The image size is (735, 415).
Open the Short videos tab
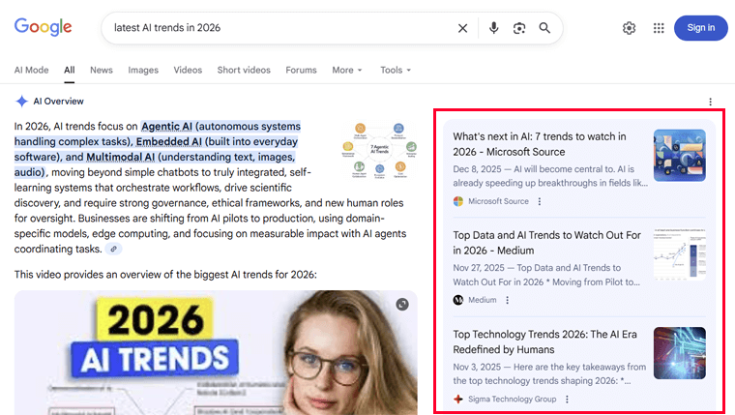244,70
